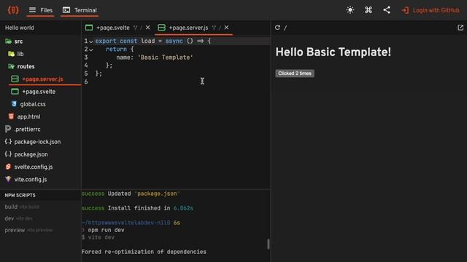Screen dimensions: 467x262
Task: Click the src folder icon
Action: pos(8,41)
